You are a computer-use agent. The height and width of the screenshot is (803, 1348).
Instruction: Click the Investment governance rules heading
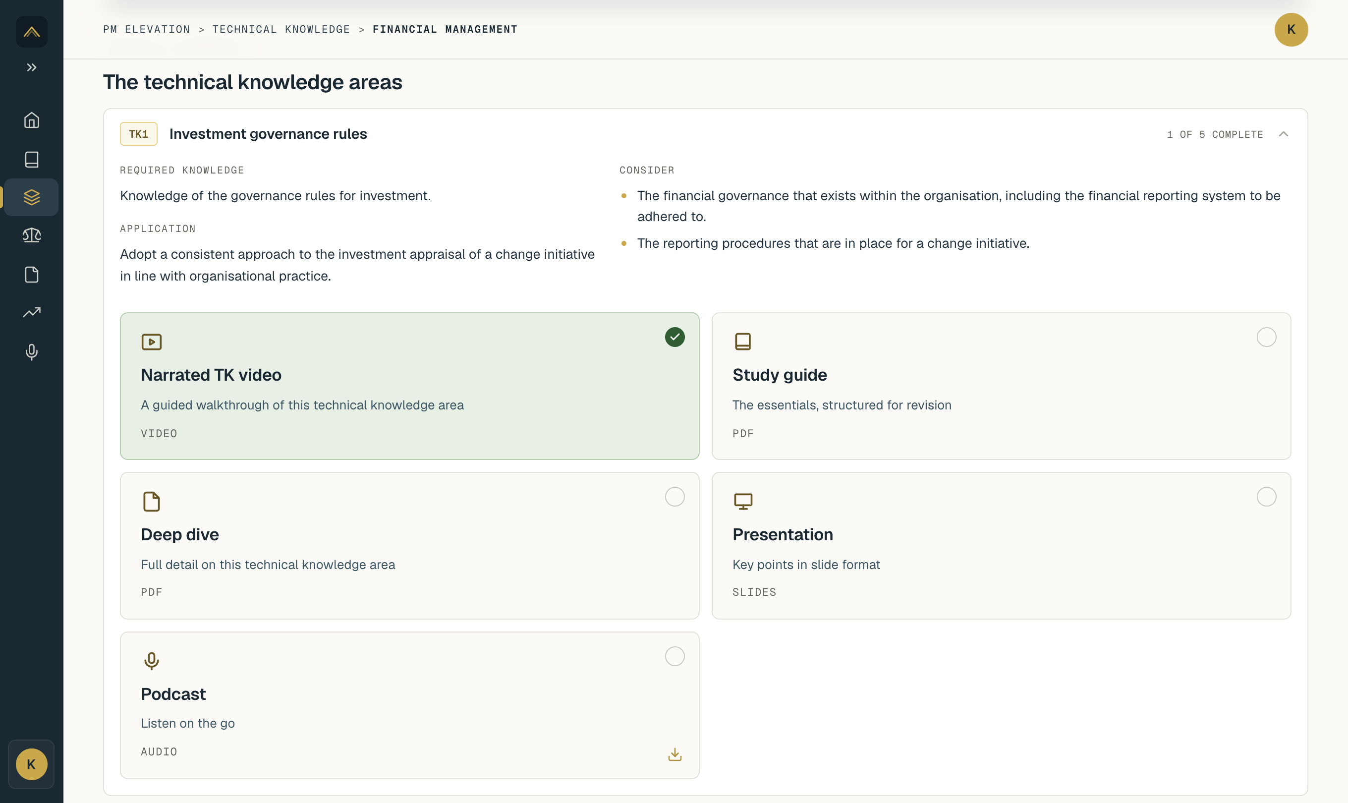click(268, 134)
